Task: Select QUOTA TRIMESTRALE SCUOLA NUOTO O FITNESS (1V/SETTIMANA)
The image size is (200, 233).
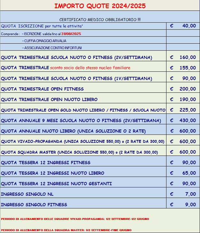Action: coord(77,78)
